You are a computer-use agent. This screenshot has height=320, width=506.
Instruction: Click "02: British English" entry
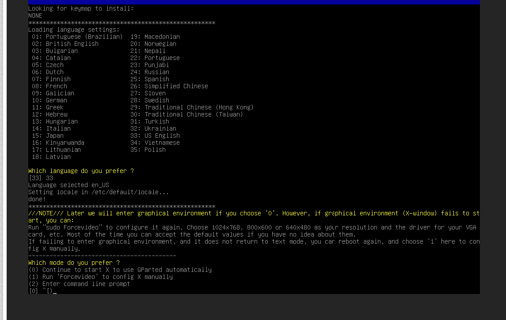65,44
